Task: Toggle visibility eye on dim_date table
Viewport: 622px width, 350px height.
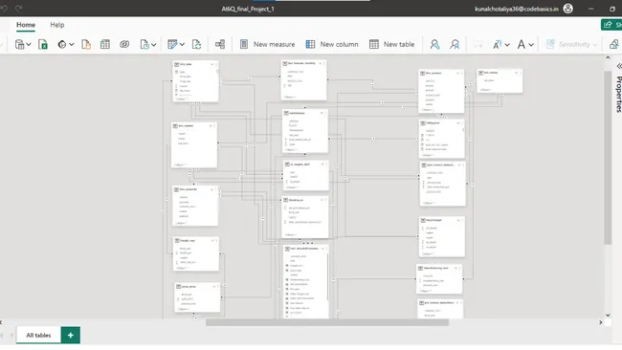Action: pos(212,64)
